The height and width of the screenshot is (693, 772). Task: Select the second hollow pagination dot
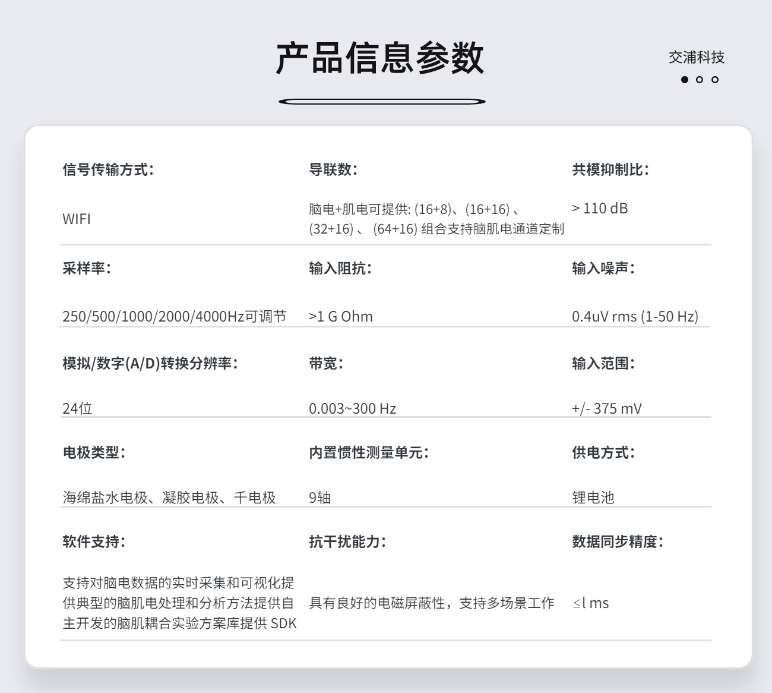click(x=700, y=80)
